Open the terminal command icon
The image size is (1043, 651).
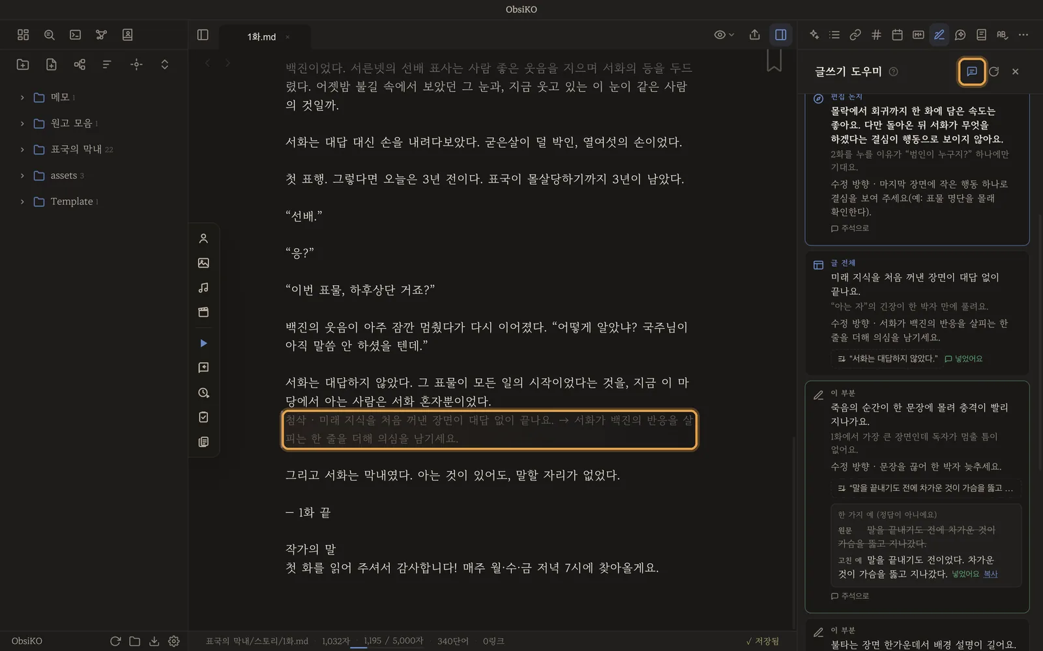pos(76,35)
